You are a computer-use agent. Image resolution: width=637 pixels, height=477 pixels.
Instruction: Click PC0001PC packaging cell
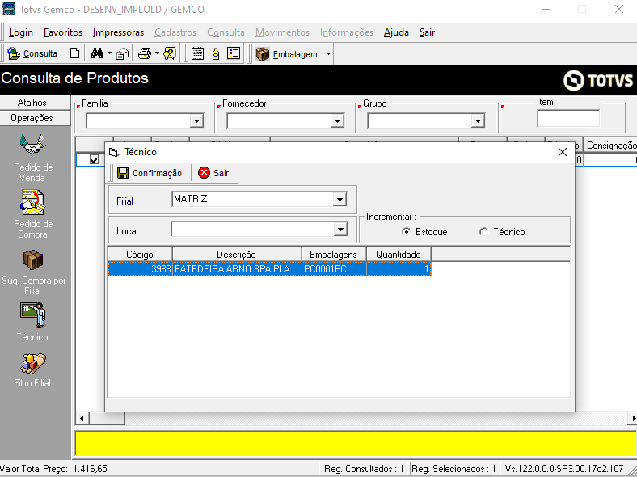pyautogui.click(x=334, y=269)
